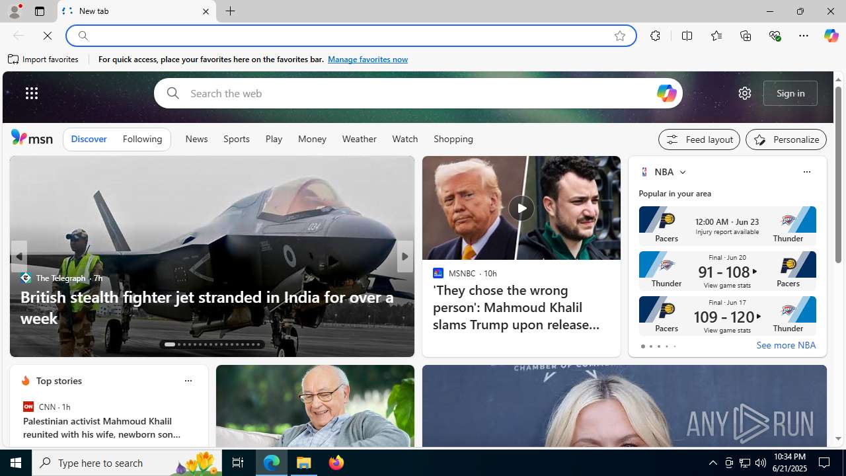Open See more NBA link
The image size is (846, 476).
[x=786, y=345]
